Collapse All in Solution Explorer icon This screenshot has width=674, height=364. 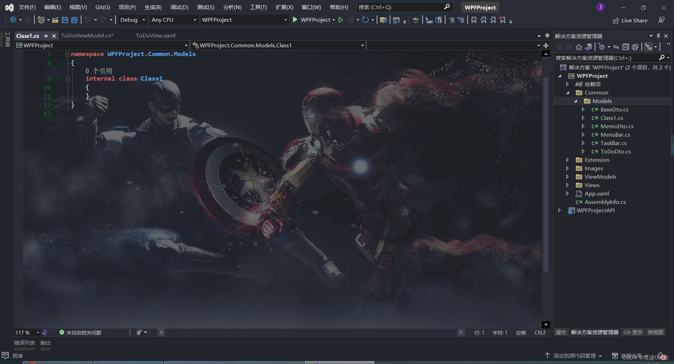626,47
